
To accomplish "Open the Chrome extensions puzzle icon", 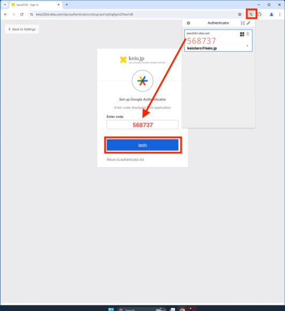I will (259, 15).
